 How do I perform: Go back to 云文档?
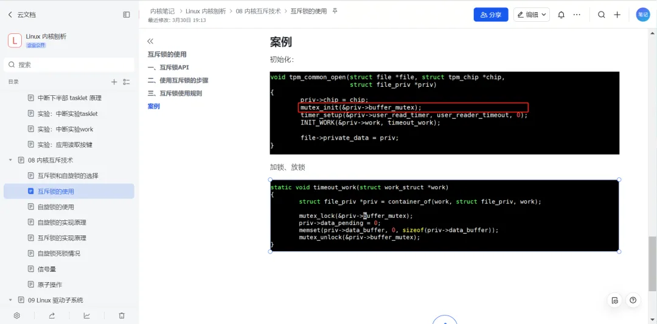(x=22, y=15)
